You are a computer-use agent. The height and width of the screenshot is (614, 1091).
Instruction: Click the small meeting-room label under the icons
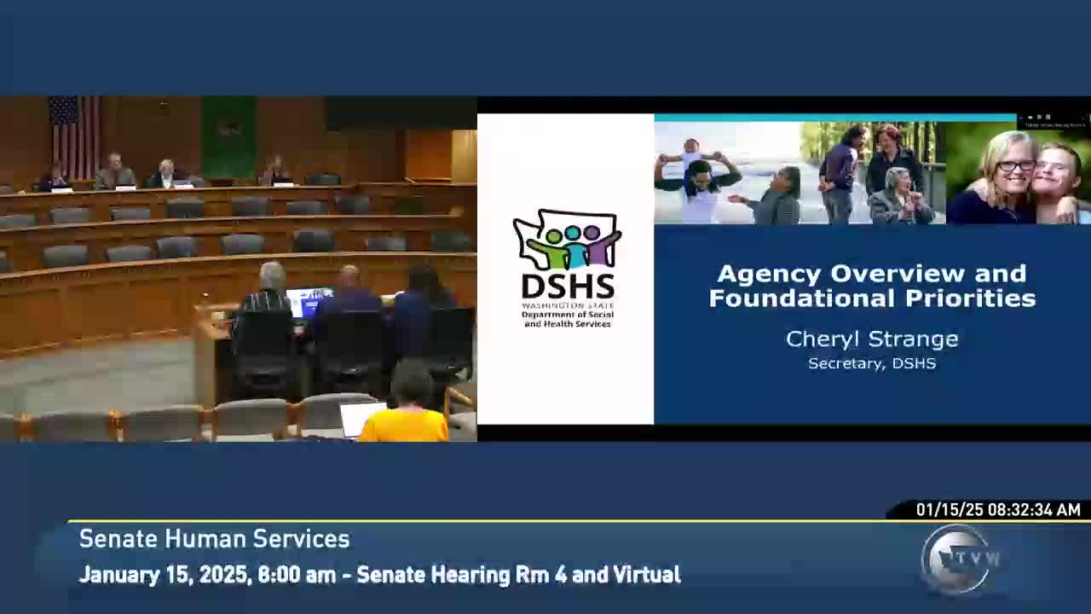point(1055,125)
